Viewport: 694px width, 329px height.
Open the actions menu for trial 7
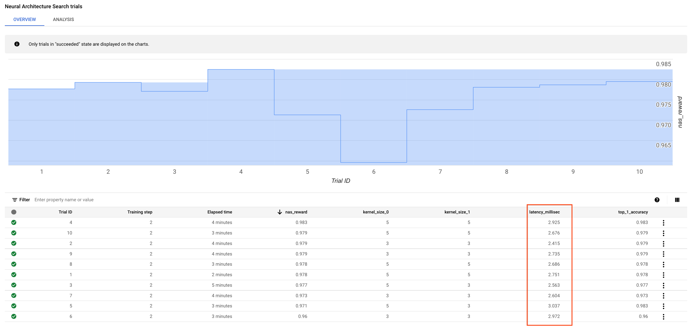coord(664,296)
